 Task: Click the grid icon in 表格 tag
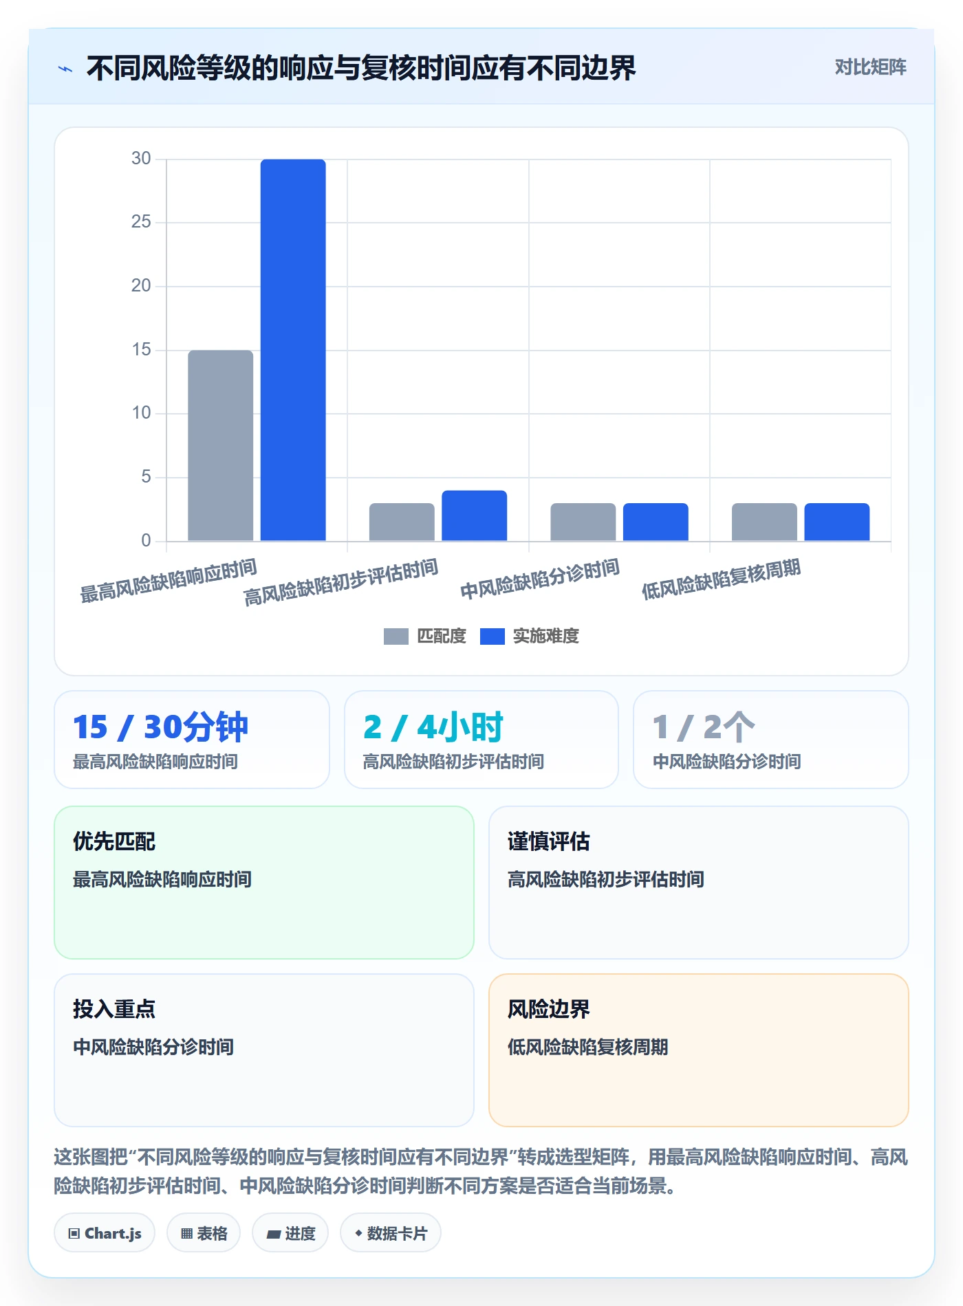(x=186, y=1234)
